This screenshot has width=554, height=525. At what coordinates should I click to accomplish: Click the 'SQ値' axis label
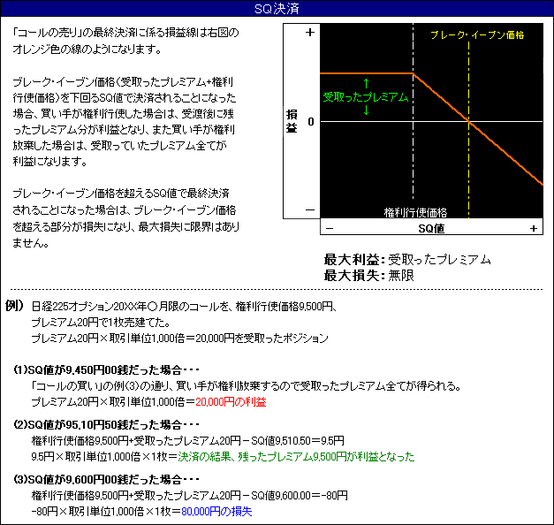pos(431,229)
